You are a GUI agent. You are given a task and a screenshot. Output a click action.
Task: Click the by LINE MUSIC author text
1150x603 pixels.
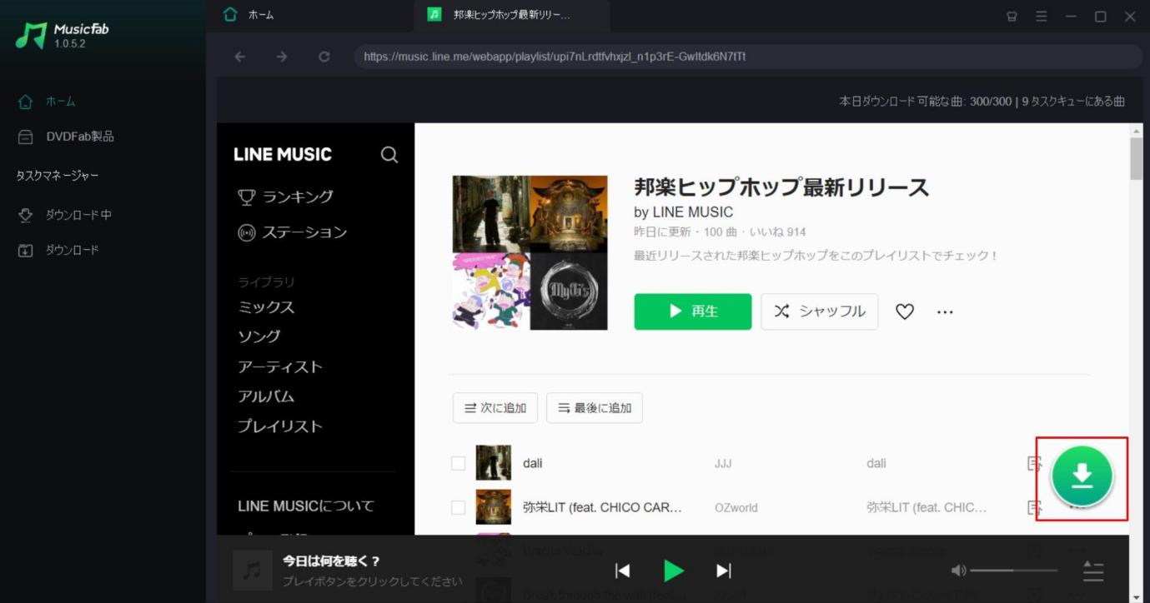pyautogui.click(x=684, y=212)
